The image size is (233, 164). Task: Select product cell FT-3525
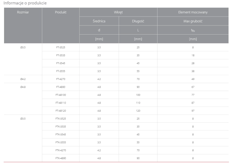point(61,47)
